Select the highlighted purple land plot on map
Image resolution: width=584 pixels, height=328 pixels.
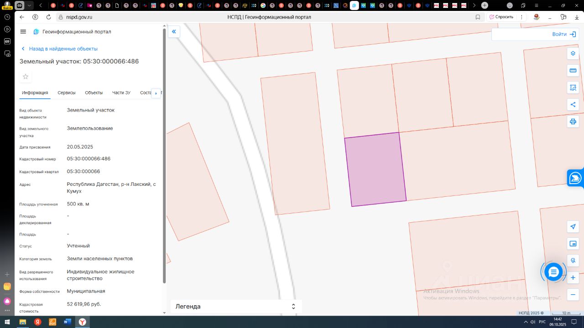[375, 169]
